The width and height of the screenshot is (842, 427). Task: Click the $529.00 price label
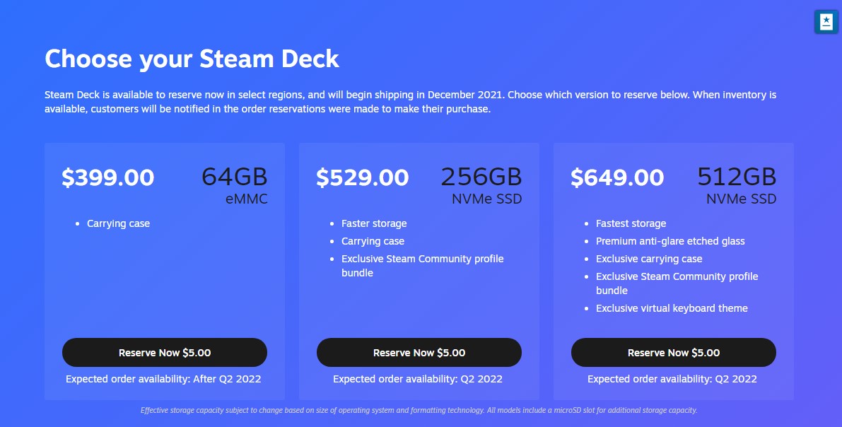(x=363, y=177)
